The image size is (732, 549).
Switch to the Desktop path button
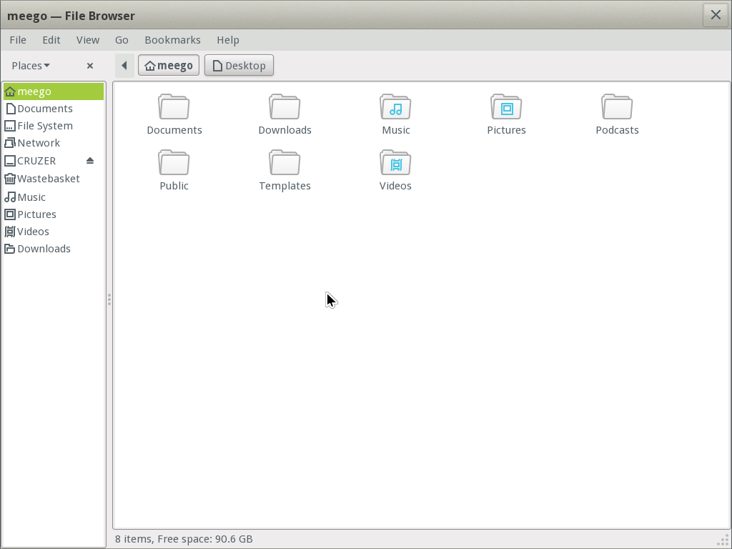pyautogui.click(x=239, y=65)
